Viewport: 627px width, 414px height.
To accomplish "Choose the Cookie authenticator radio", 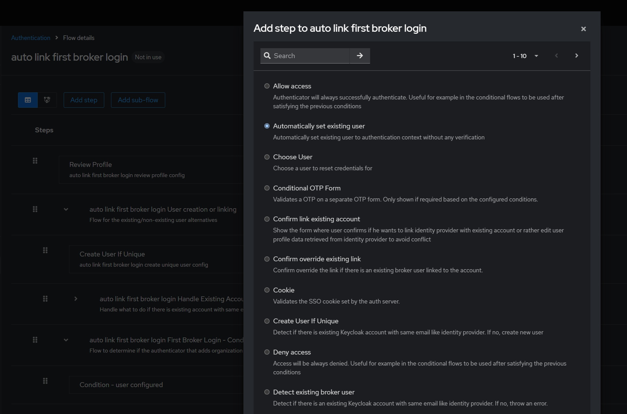I will coord(267,290).
